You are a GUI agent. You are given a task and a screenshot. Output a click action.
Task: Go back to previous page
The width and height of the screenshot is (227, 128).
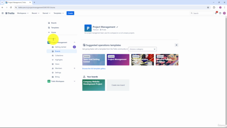[2, 7]
